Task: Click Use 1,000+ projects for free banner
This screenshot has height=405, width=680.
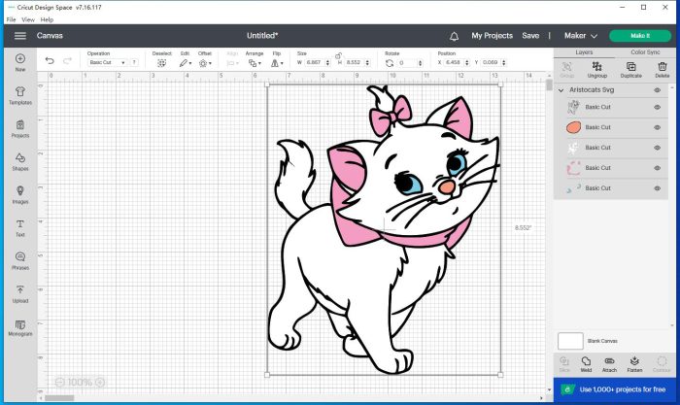Action: pos(615,389)
